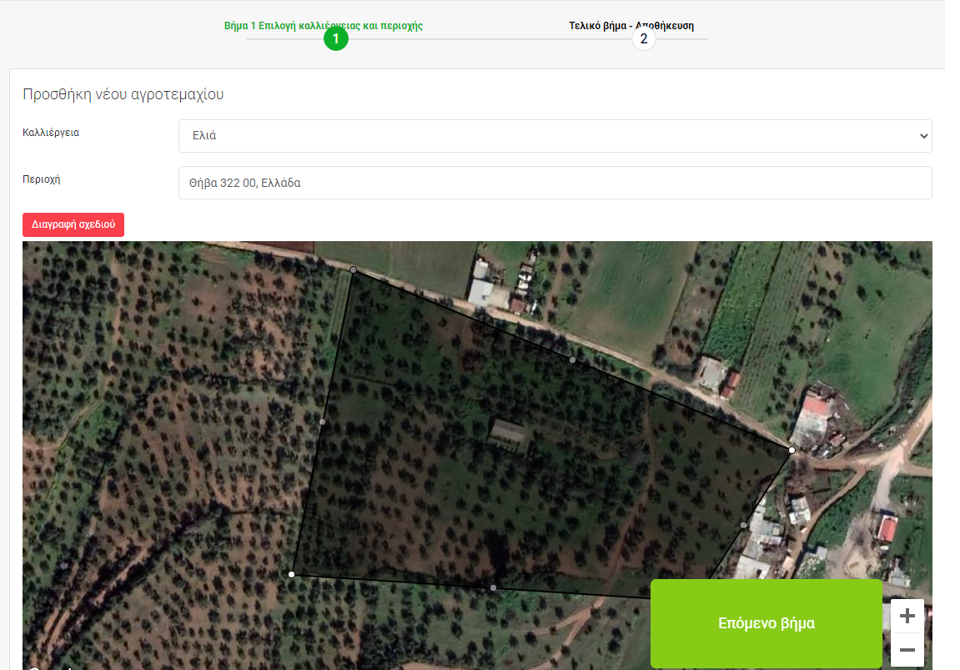Select the rightmost polygon vertex handle
This screenshot has height=670, width=960.
792,450
